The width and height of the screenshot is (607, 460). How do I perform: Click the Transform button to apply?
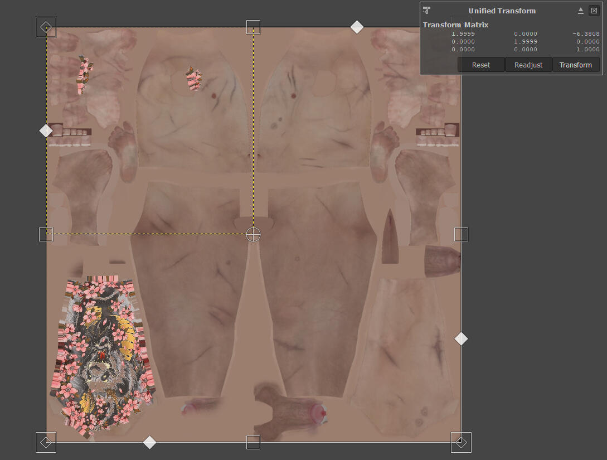[575, 65]
